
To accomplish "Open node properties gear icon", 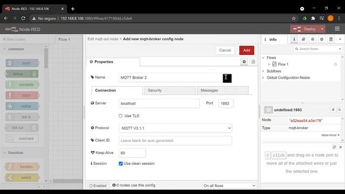I will tap(244, 62).
